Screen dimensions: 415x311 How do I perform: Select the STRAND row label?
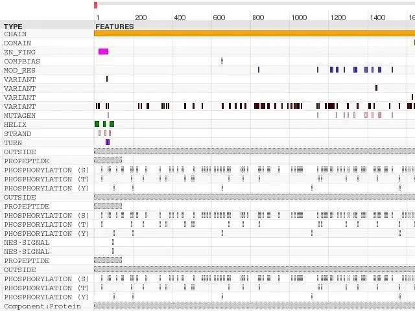18,134
